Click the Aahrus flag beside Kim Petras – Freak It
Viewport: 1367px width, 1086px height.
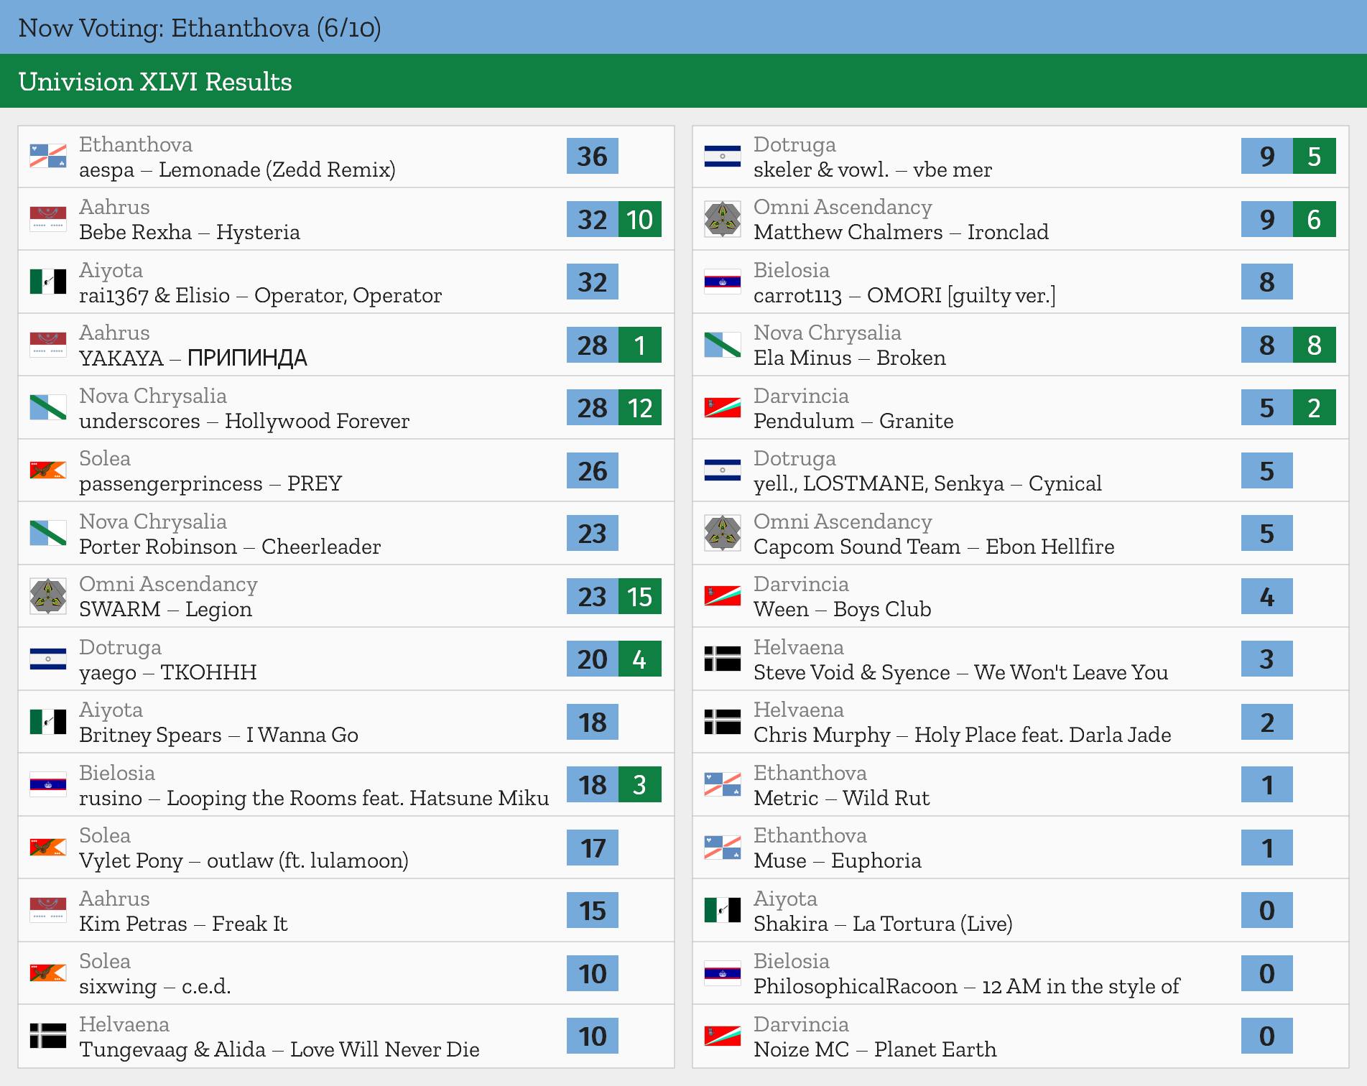pyautogui.click(x=48, y=911)
